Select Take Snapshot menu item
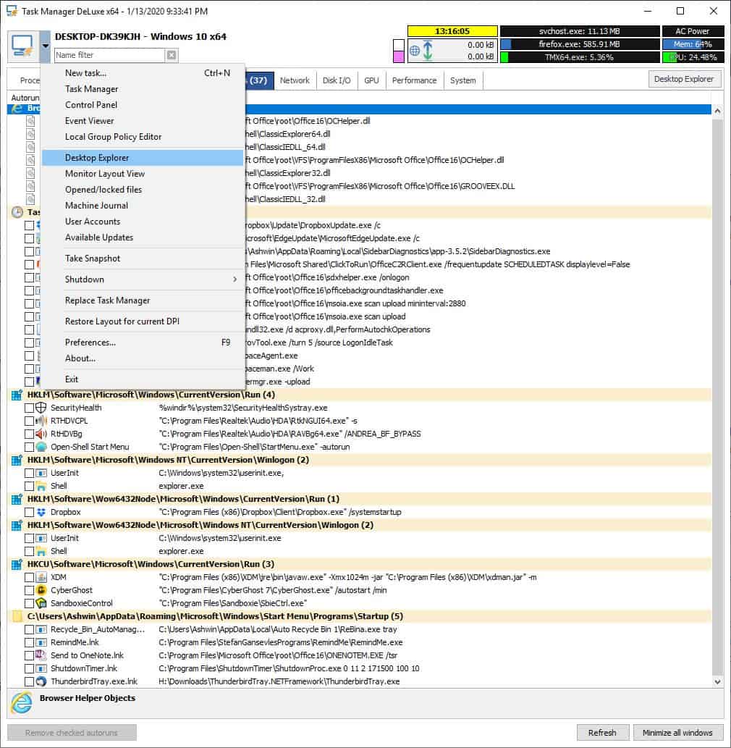The width and height of the screenshot is (731, 748). 143,258
